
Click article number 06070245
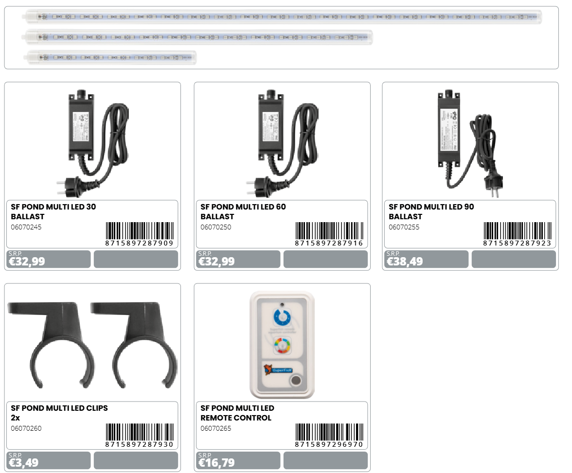point(26,227)
